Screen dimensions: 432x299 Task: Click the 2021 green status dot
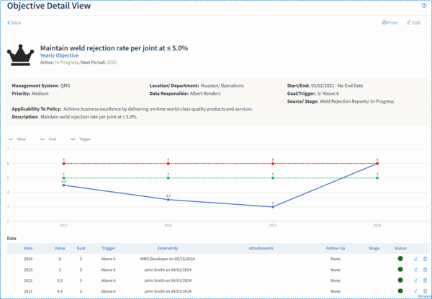click(400, 291)
